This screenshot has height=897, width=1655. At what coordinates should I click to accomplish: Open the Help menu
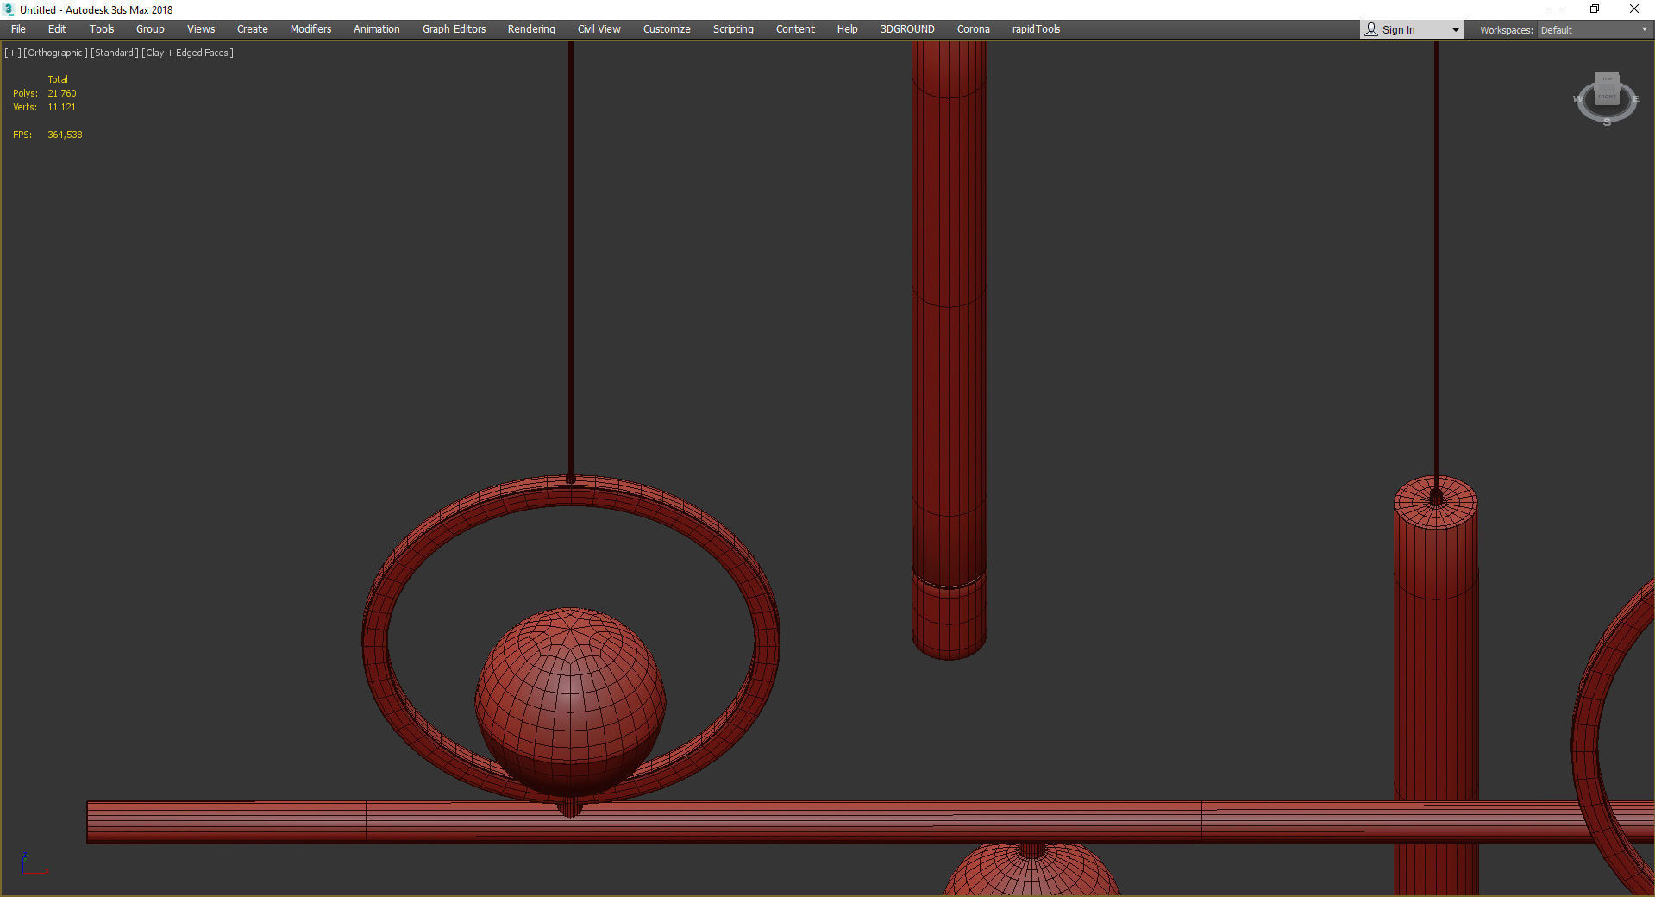(847, 29)
